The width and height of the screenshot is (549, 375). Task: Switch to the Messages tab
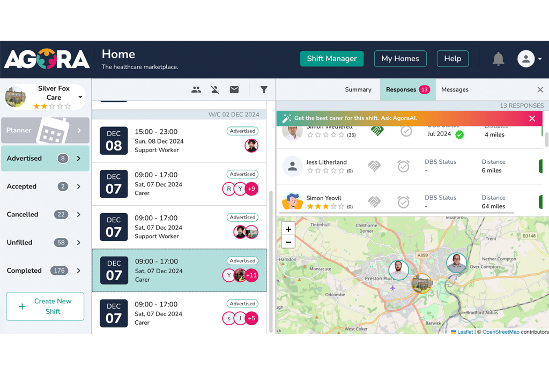click(x=455, y=90)
